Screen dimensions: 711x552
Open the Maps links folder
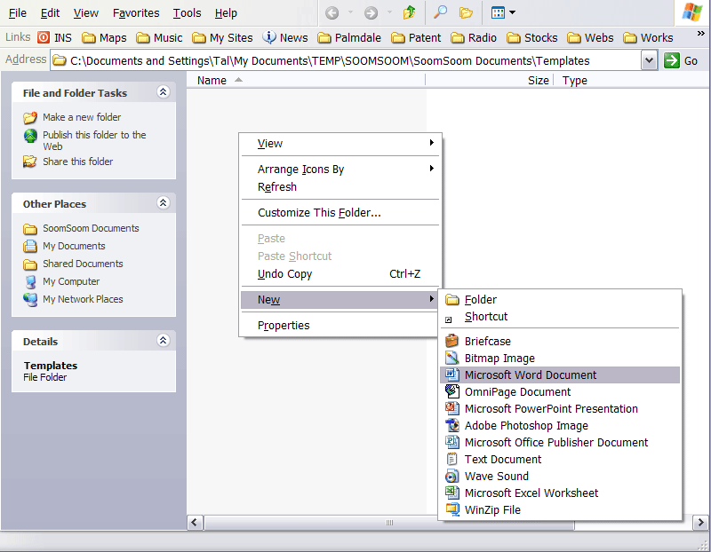104,37
